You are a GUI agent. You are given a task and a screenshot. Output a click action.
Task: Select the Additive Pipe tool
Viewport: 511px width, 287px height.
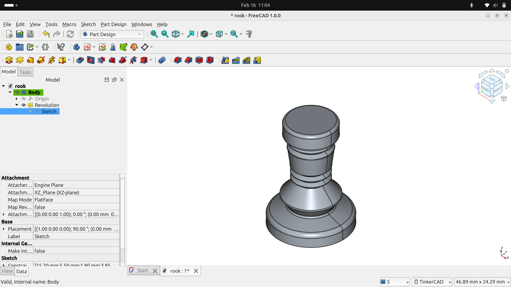coord(41,60)
